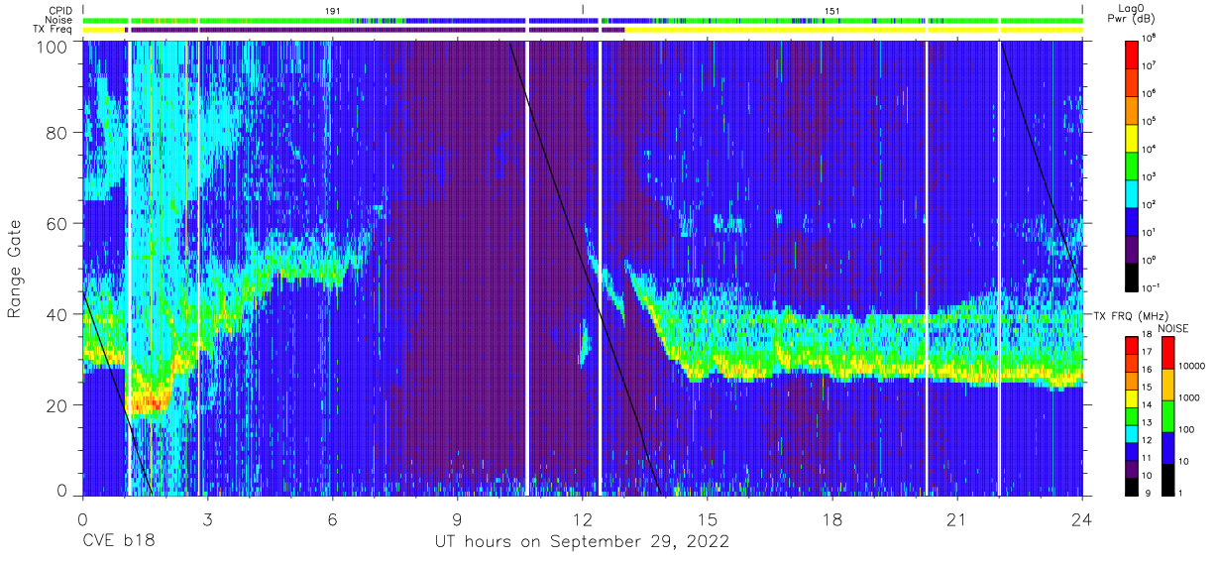Click the 21 tick on the UT hours axis
Viewport: 1217px width, 562px height.
[x=957, y=519]
